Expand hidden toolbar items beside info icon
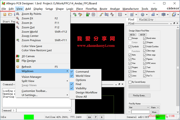This screenshot has width=180, height=120. [x=147, y=14]
